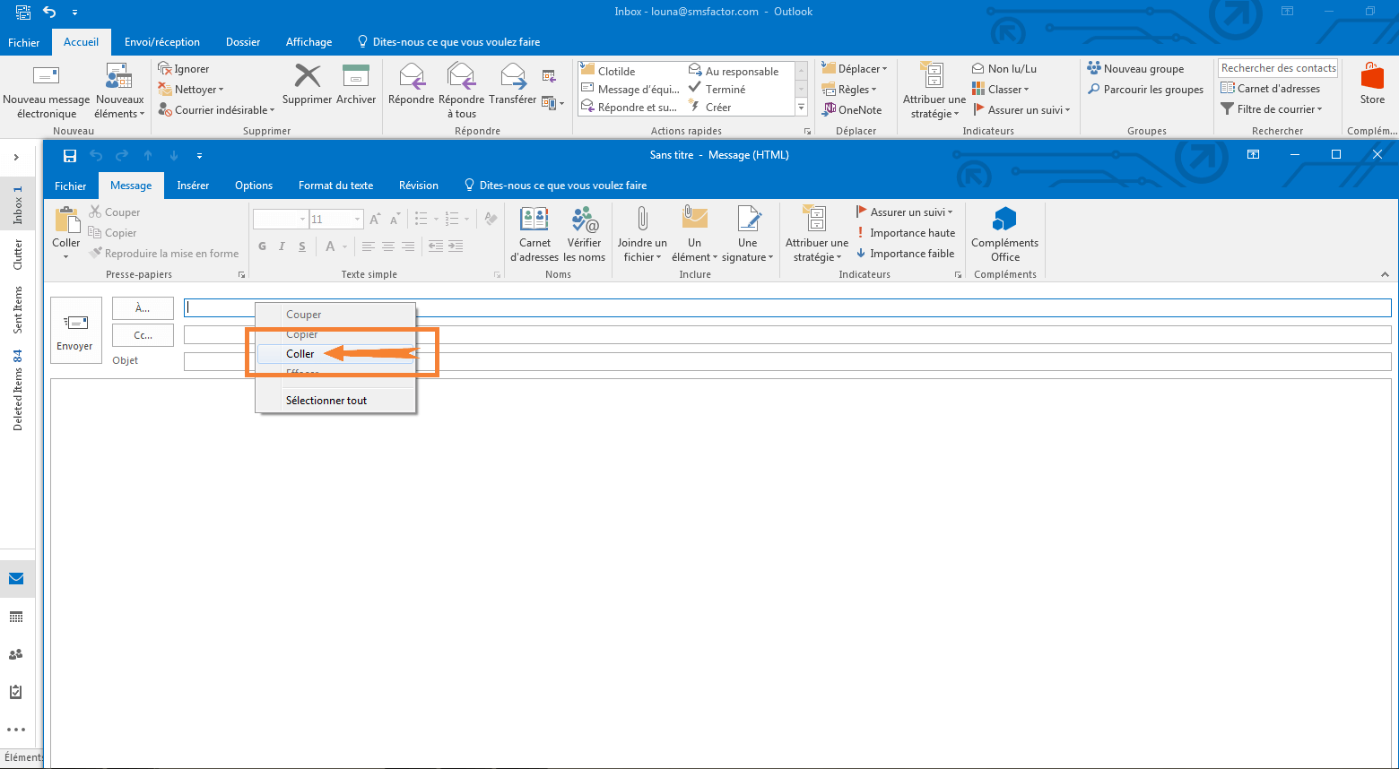Click Parcourir les groupes
This screenshot has width=1399, height=769.
coord(1145,90)
